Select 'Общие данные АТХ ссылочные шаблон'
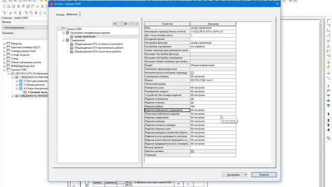Viewport: 332px width, 187px height. click(98, 51)
